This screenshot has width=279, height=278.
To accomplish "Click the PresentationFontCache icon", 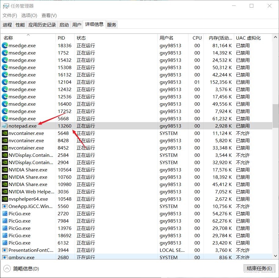I will pos(5,250).
